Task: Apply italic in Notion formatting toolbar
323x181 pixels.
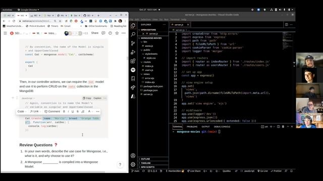Action: [68, 112]
